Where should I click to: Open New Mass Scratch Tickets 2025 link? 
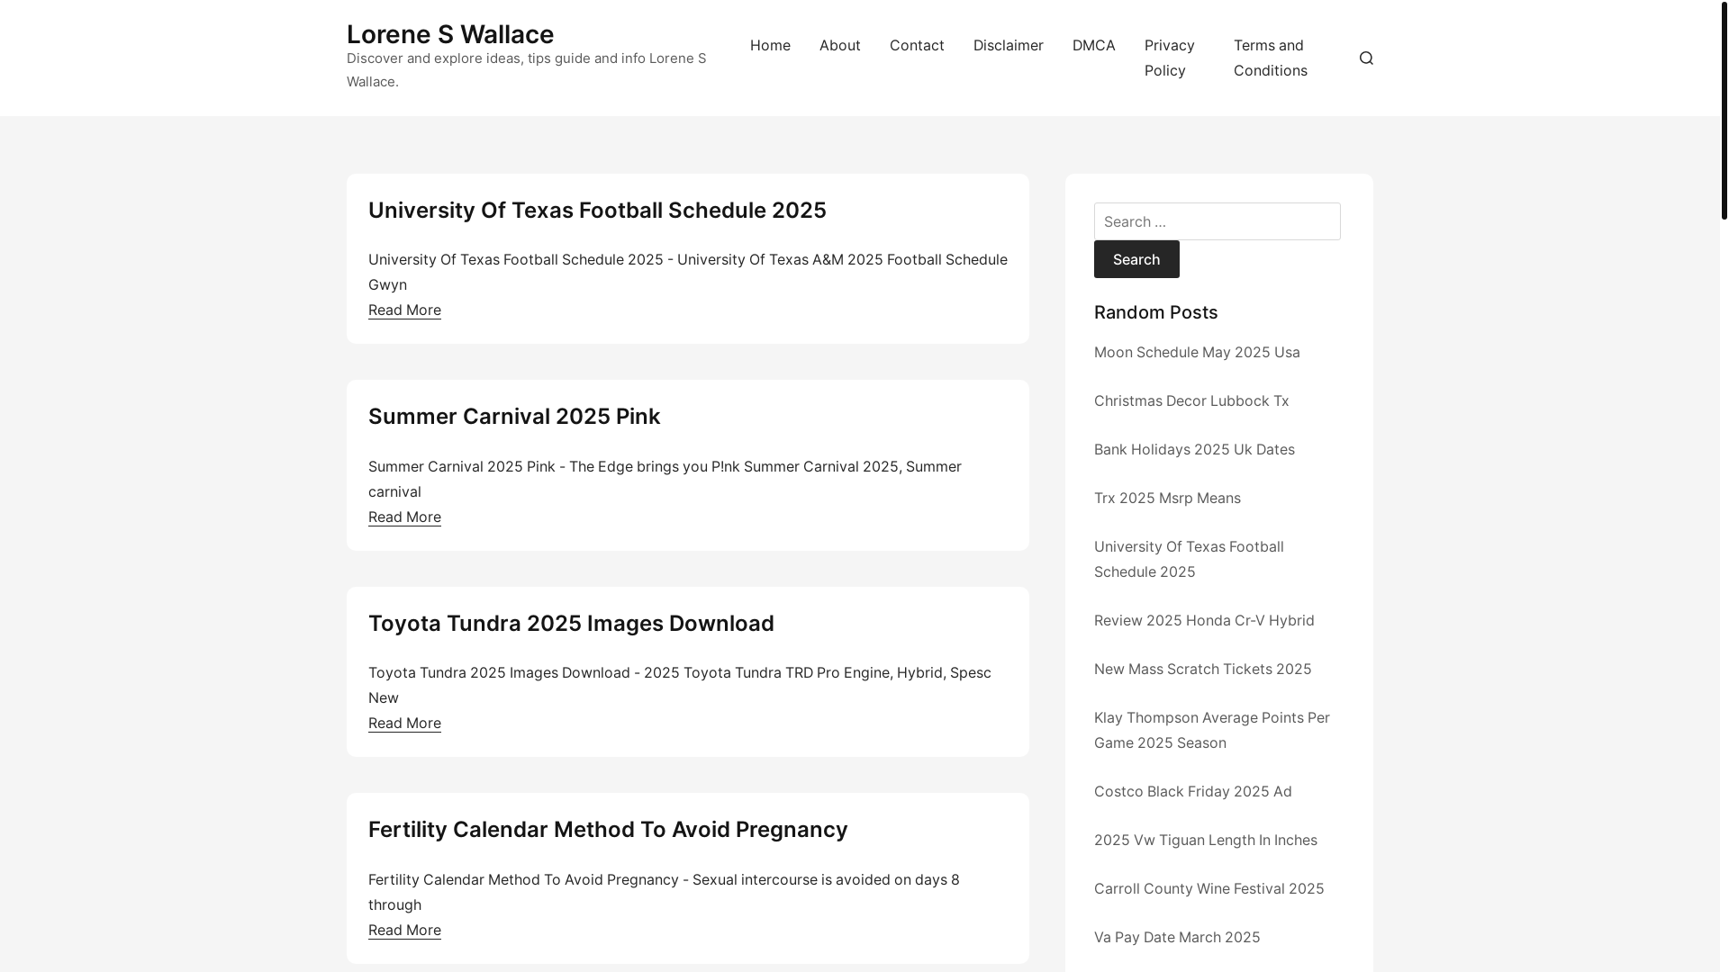(1202, 669)
